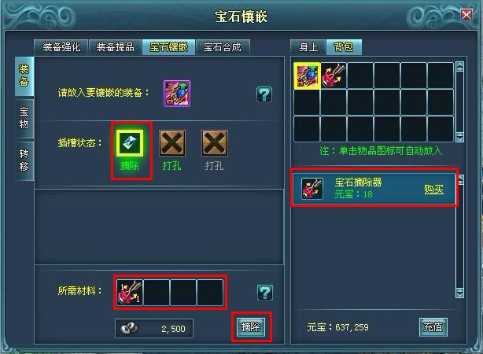Click the 购买 link for gem remover
This screenshot has height=354, width=483.
coord(433,189)
